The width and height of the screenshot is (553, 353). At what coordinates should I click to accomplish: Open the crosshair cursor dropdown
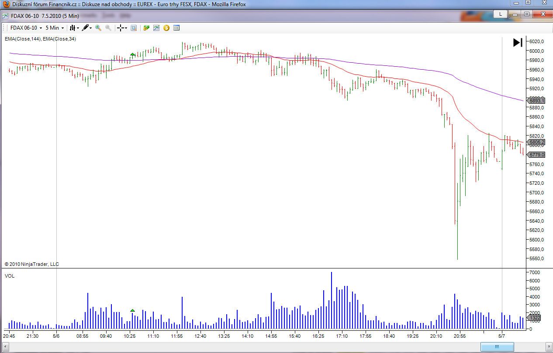(122, 28)
